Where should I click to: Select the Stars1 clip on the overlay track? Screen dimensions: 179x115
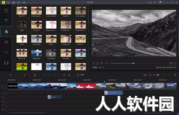55,97
